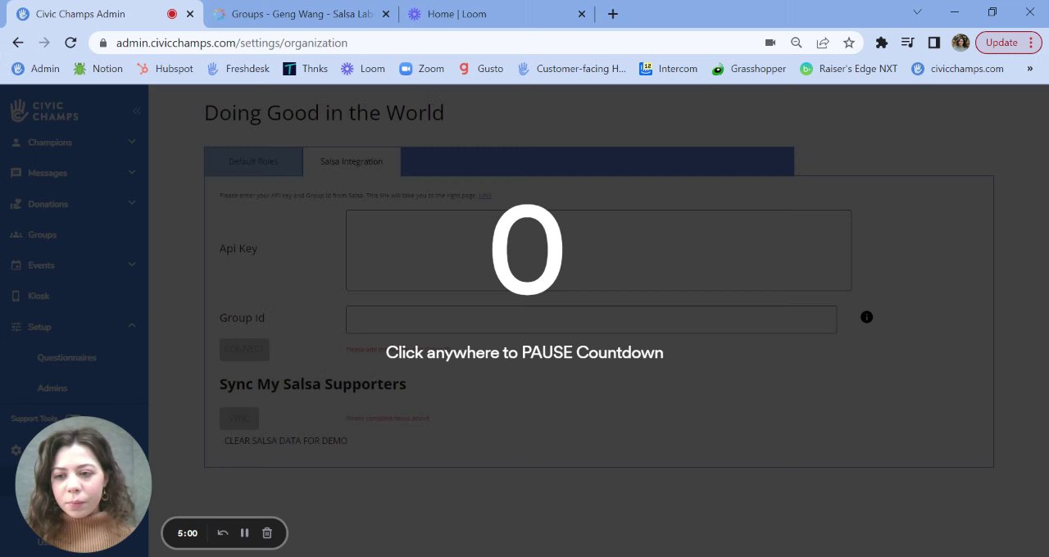
Task: Switch to the Default Roles tab
Action: pos(253,161)
